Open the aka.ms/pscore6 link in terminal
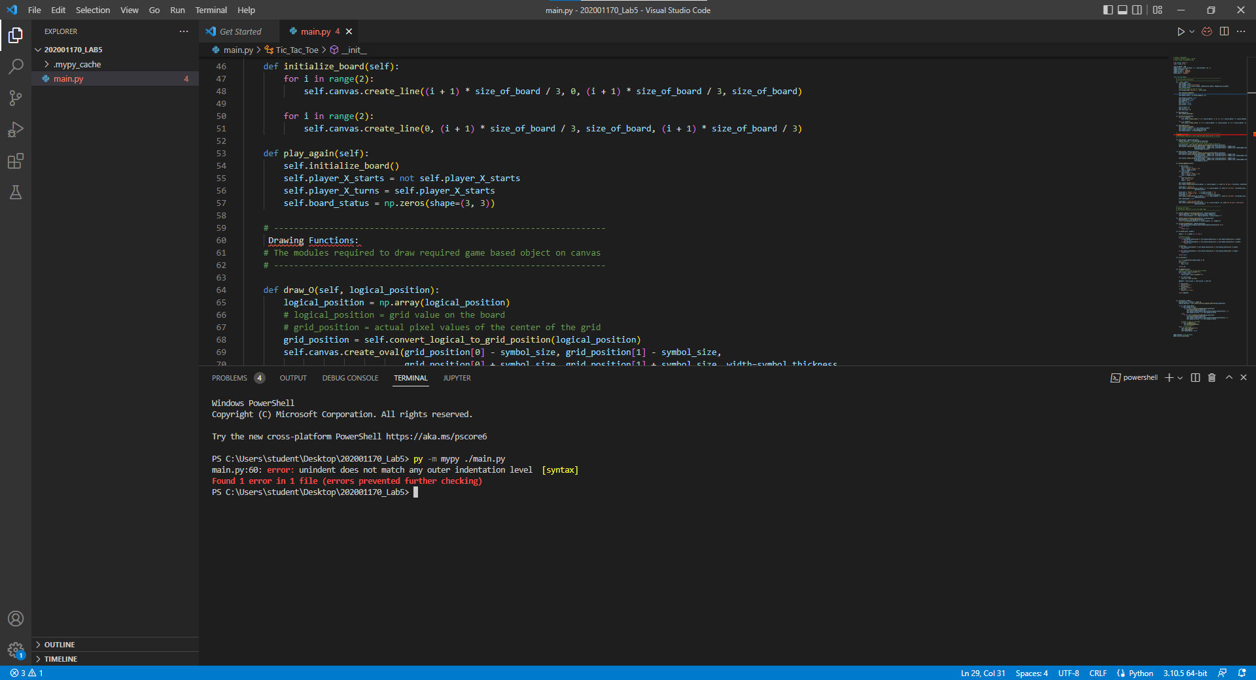The width and height of the screenshot is (1256, 680). 436,437
